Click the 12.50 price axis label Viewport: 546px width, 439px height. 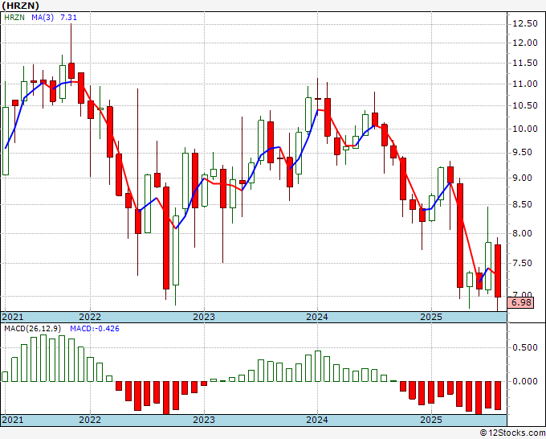pos(525,23)
